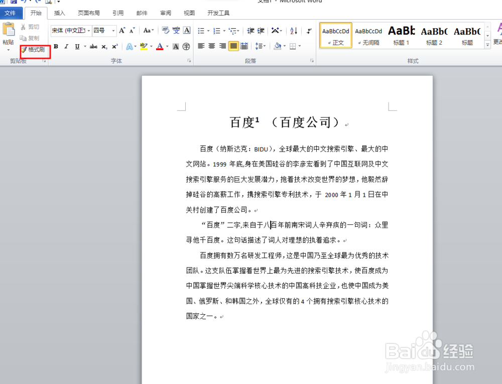Open the borders dropdown arrow
This screenshot has width=502, height=384.
300,46
